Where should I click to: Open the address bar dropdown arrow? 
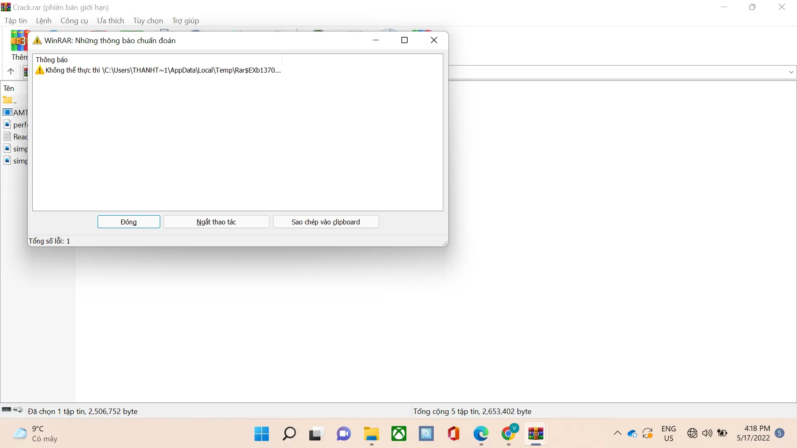pyautogui.click(x=791, y=72)
